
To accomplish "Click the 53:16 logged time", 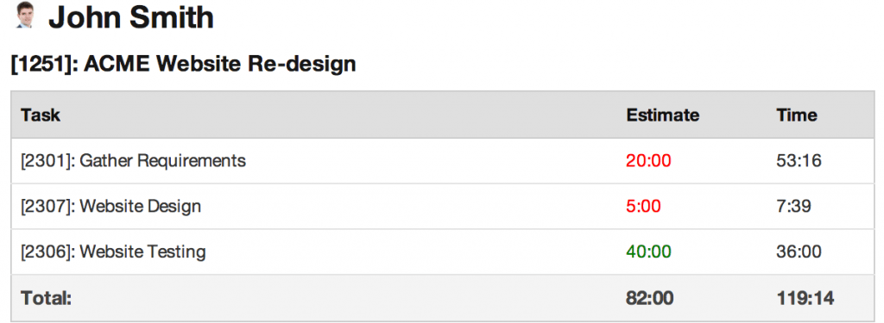I will (x=799, y=161).
